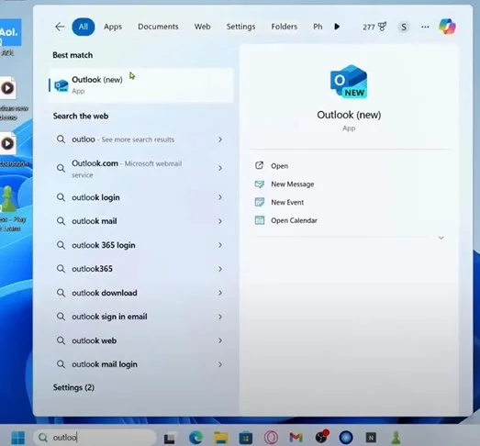Open the taskbar app with red badge
The image size is (480, 446).
click(321, 437)
